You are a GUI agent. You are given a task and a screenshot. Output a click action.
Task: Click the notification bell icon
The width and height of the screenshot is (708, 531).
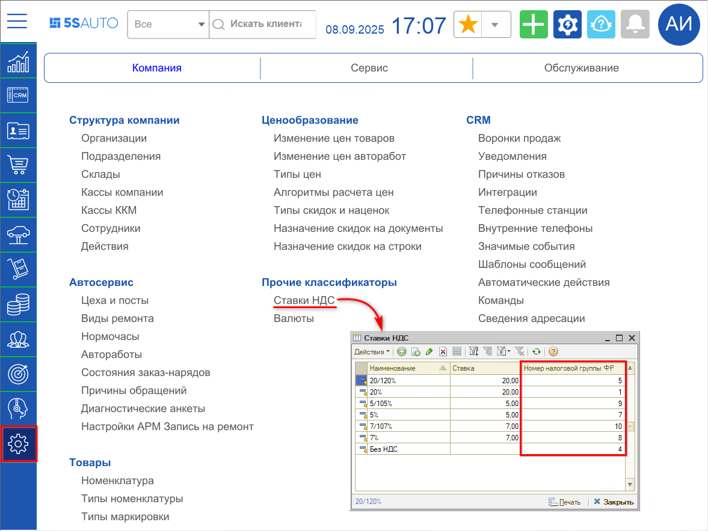click(635, 25)
